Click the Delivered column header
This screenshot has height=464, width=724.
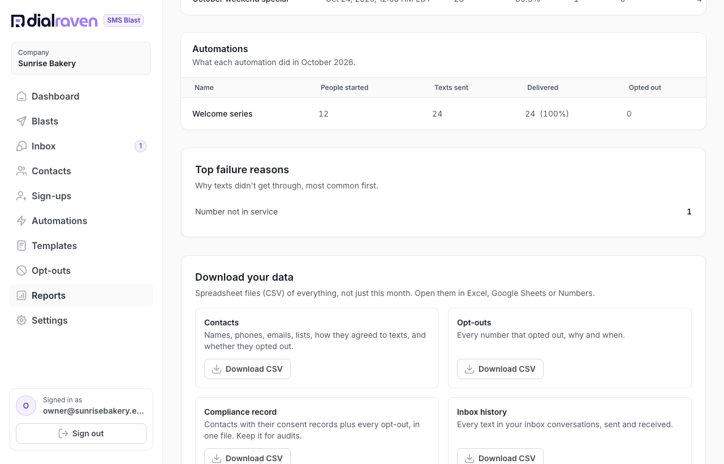pyautogui.click(x=542, y=88)
